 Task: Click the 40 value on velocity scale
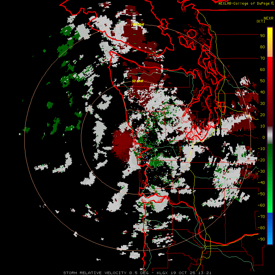[x=262, y=92]
